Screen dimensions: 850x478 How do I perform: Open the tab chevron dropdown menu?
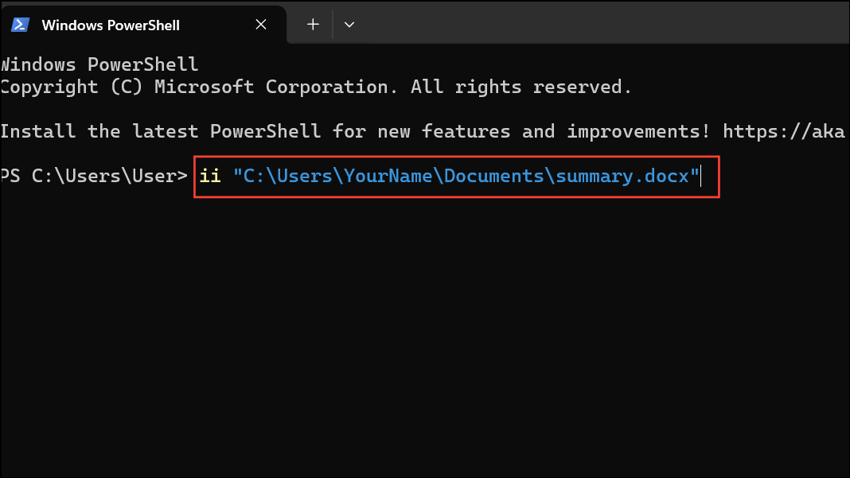click(x=349, y=25)
